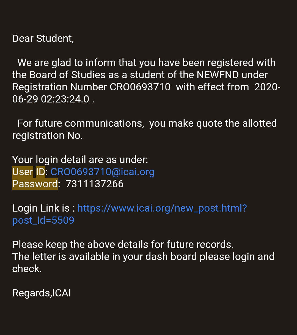Click the word "check."
This screenshot has height=335, width=297.
[x=27, y=269]
